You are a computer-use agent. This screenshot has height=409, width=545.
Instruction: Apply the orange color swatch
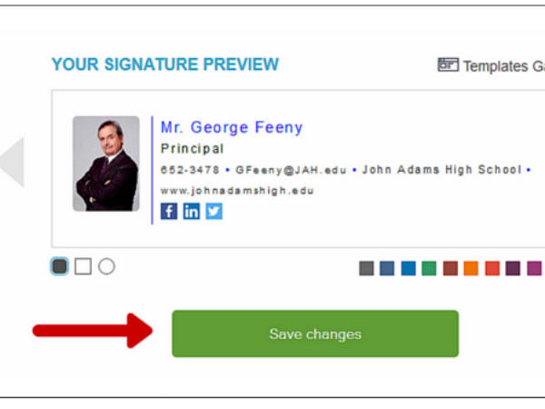[471, 268]
